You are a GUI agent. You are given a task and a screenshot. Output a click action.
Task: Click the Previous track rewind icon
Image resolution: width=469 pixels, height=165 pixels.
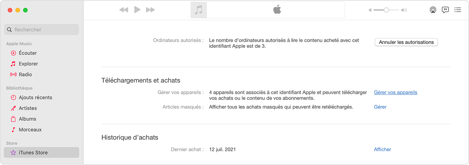[124, 10]
